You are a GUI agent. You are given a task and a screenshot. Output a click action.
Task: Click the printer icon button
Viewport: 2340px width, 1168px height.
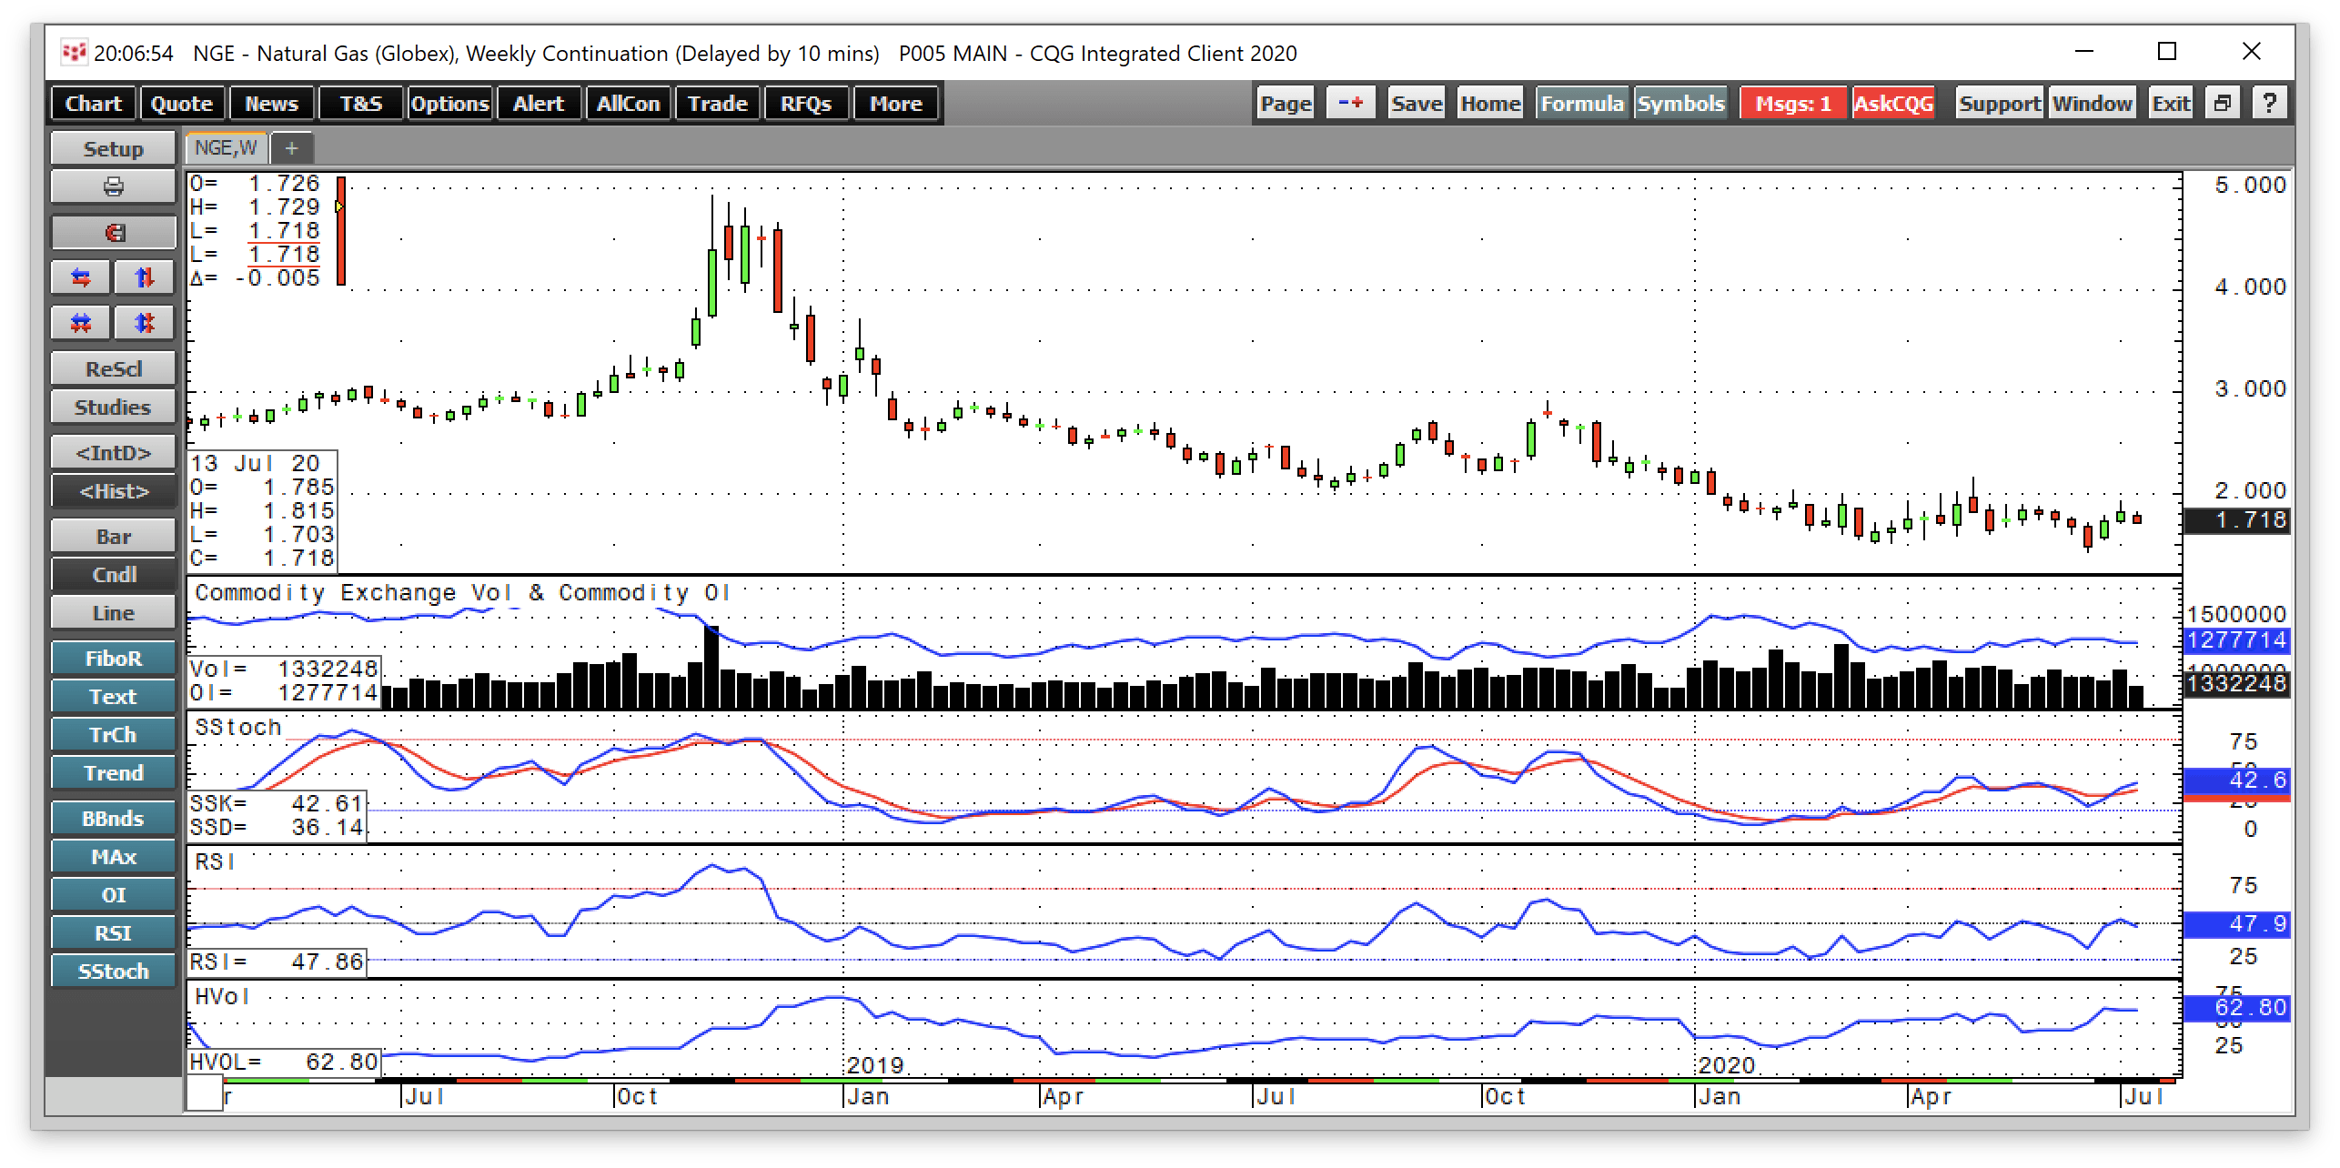coord(113,186)
